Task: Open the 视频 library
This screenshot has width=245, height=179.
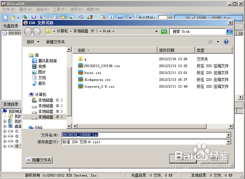Action: click(x=39, y=67)
